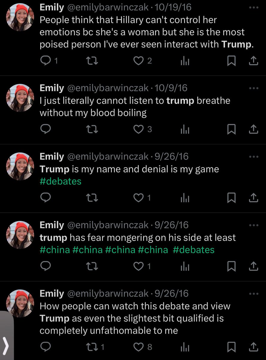The image size is (266, 360).
Task: Share the 'blood boiling' tweet
Action: pos(253,129)
